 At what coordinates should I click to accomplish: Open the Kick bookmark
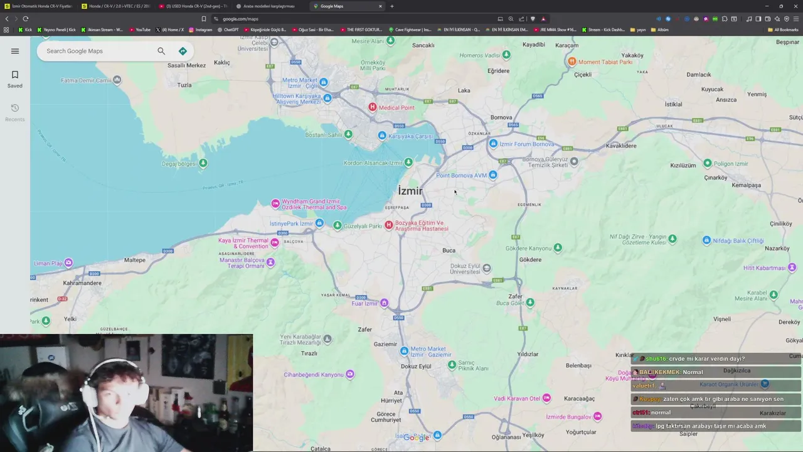click(x=25, y=30)
